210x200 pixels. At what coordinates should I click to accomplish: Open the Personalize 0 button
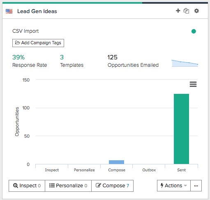coord(68,186)
